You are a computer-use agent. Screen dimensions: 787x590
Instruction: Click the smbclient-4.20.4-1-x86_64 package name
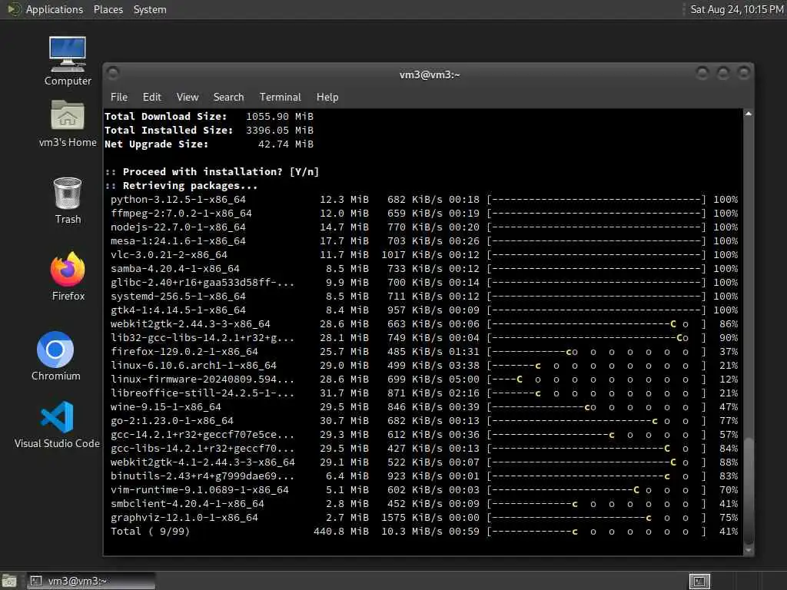(x=188, y=504)
